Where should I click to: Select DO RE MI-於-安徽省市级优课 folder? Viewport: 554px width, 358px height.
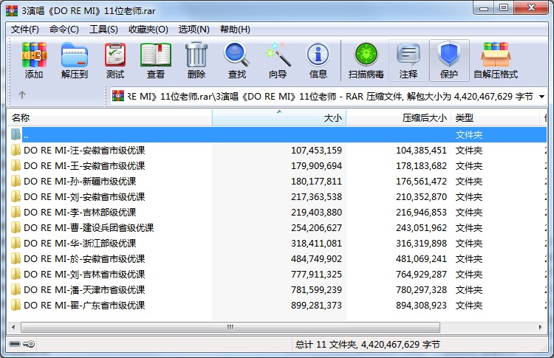(x=84, y=259)
